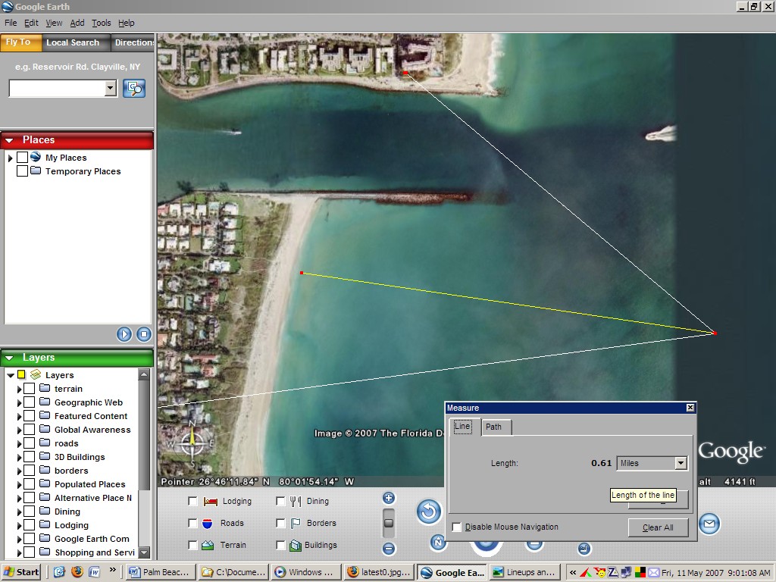Zoom out with the minus button
Screen dimensions: 776x582
tap(389, 549)
